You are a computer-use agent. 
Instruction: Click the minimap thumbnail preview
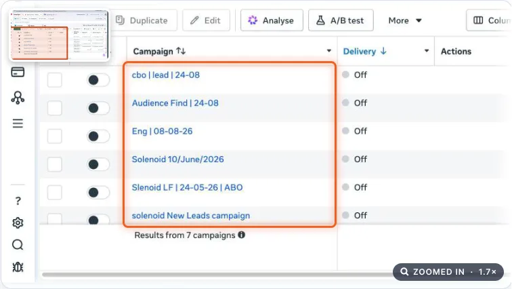[x=60, y=35]
